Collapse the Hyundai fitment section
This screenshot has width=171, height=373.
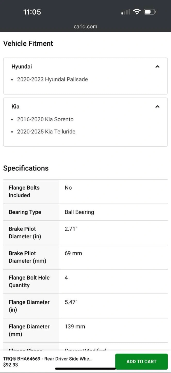[x=157, y=67]
